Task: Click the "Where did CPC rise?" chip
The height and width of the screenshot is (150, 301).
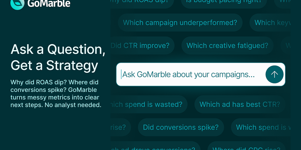Action: coord(246,147)
